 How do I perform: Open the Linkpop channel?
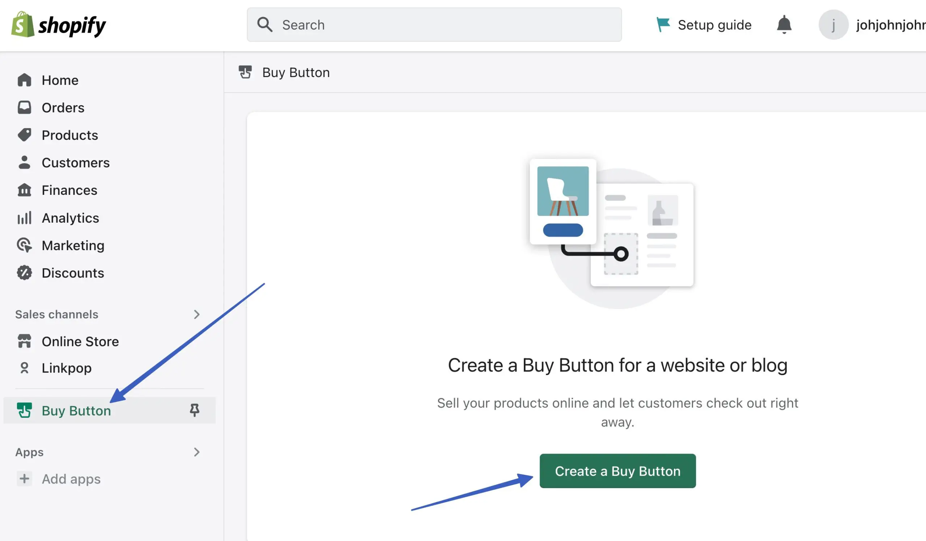67,368
